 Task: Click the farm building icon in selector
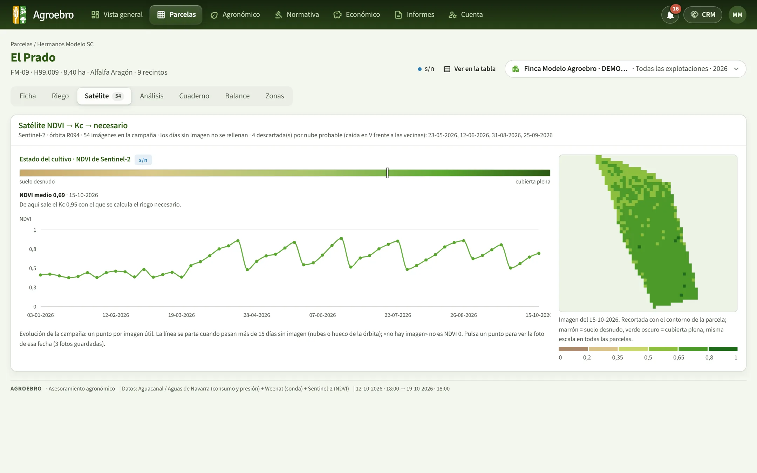[x=516, y=69]
